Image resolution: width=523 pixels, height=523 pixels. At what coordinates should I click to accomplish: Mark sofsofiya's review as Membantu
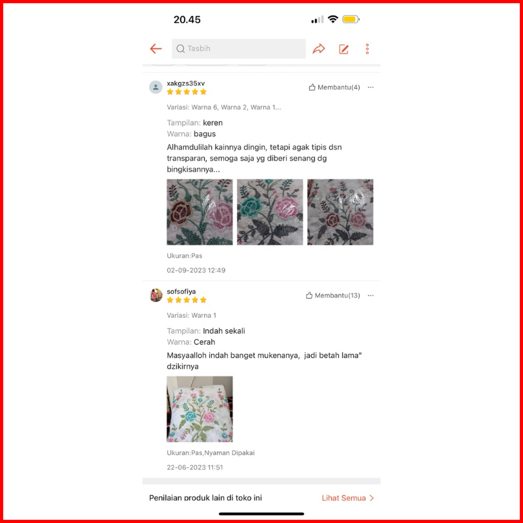[x=333, y=296]
